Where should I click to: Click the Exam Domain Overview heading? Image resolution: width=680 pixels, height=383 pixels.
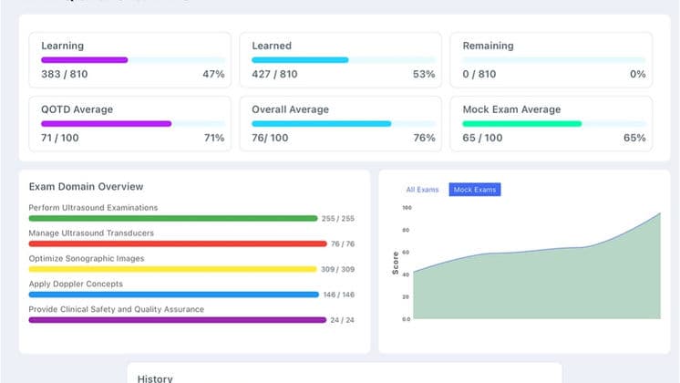(86, 187)
